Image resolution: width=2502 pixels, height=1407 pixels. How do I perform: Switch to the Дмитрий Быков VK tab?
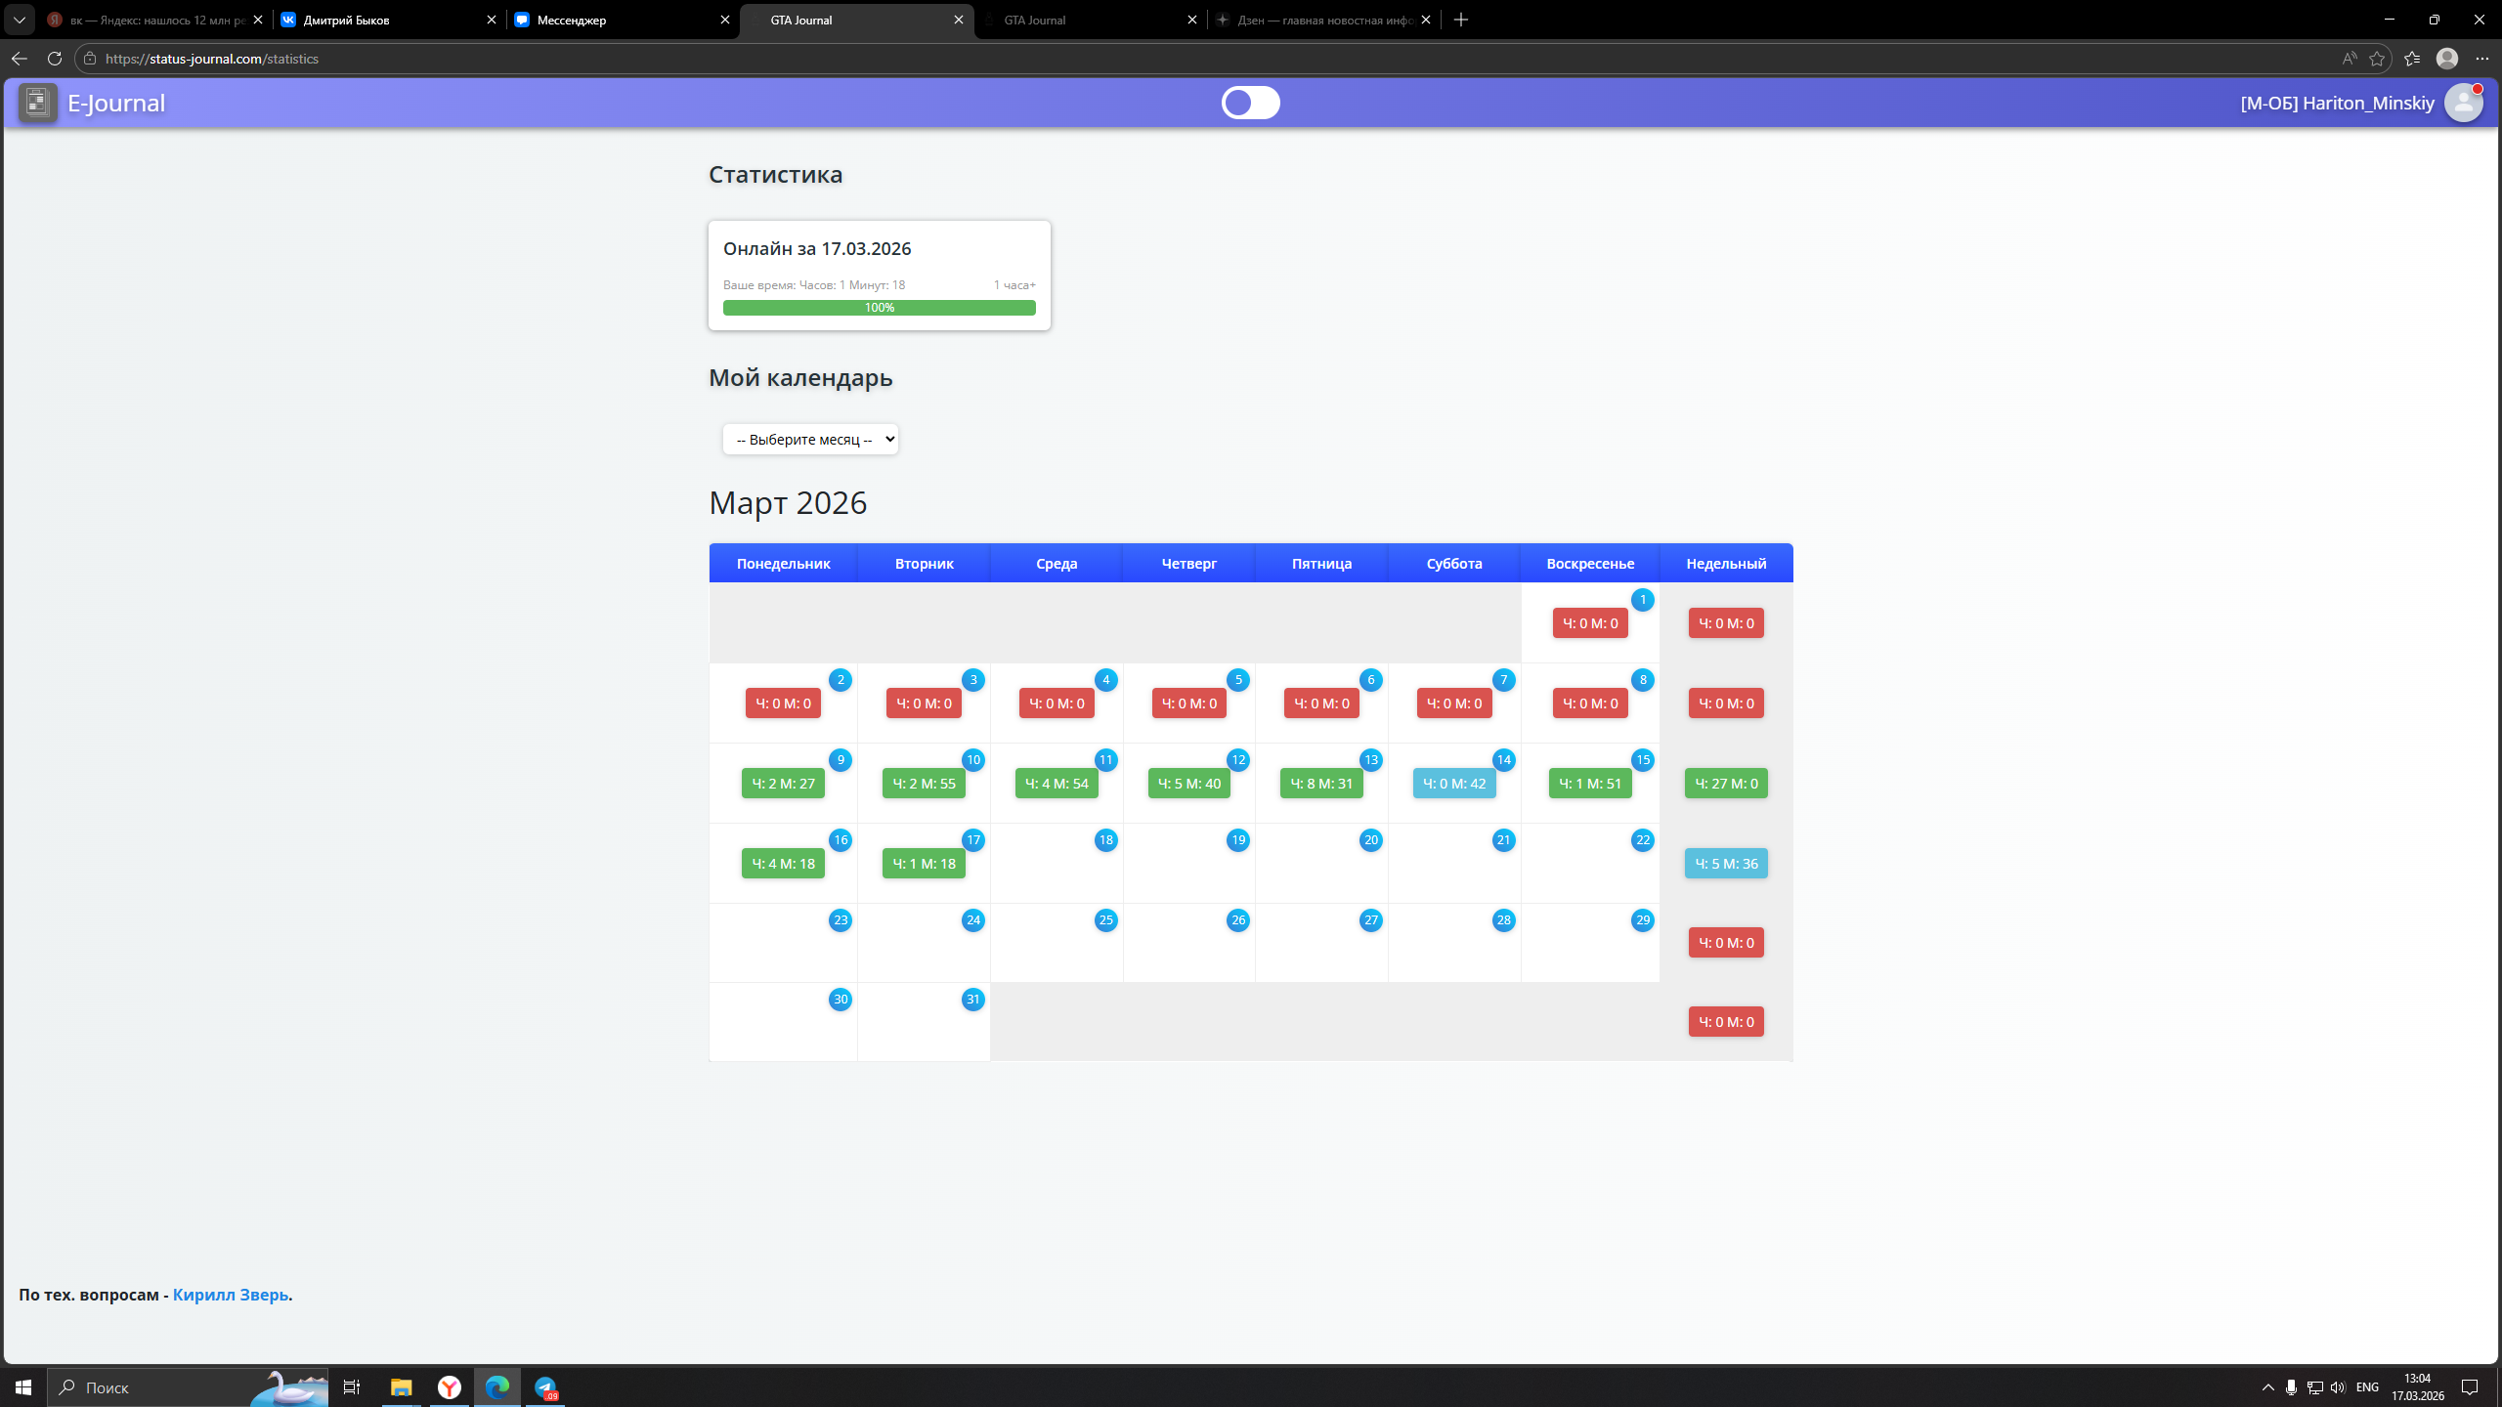point(371,20)
